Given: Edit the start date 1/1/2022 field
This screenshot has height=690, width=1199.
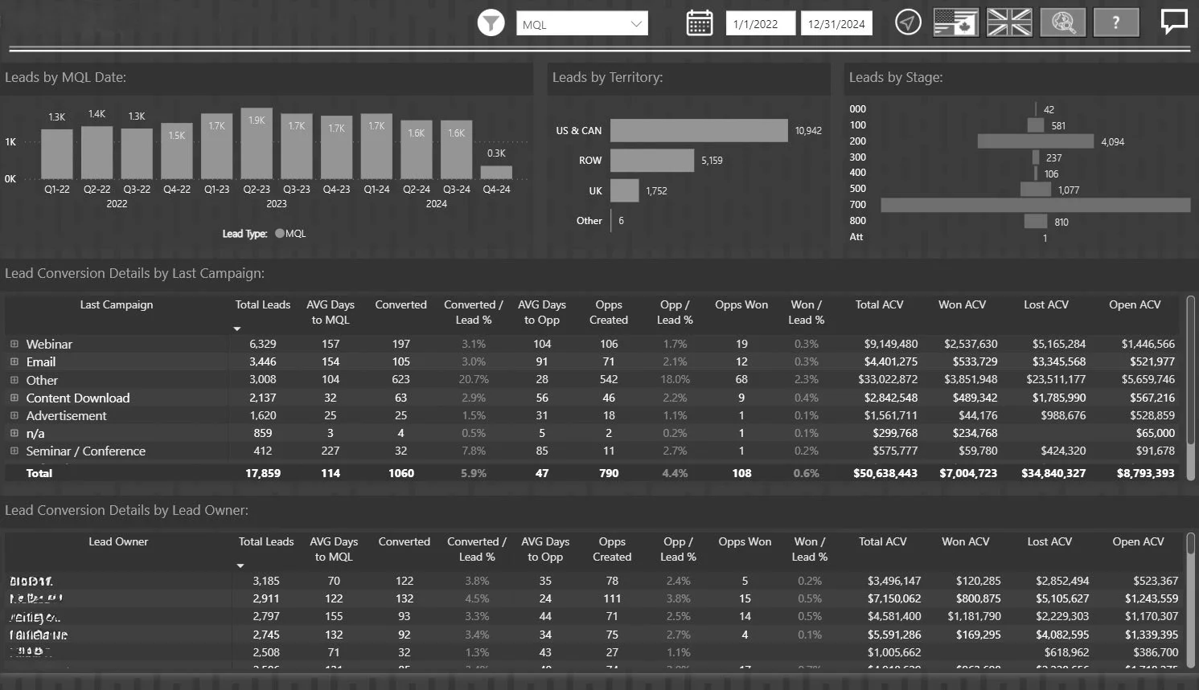Looking at the screenshot, I should point(760,24).
